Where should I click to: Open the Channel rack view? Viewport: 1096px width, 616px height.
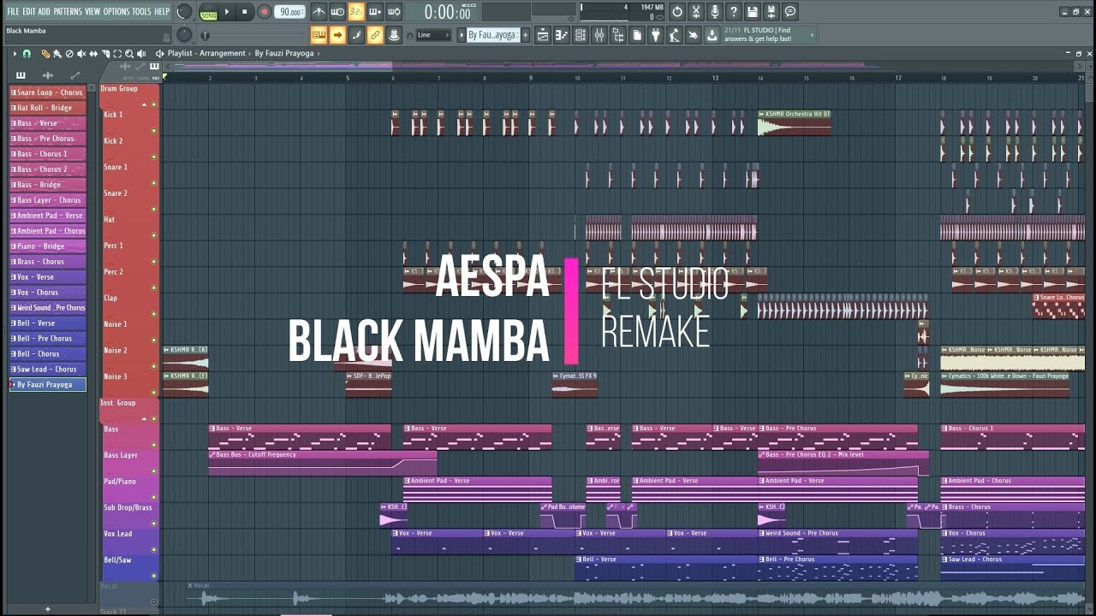click(x=581, y=35)
